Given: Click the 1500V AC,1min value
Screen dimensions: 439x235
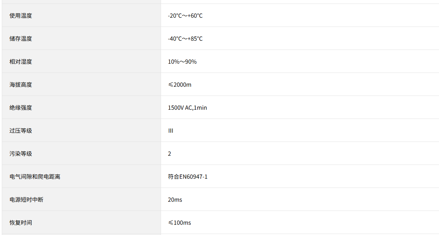Looking at the screenshot, I should (187, 108).
